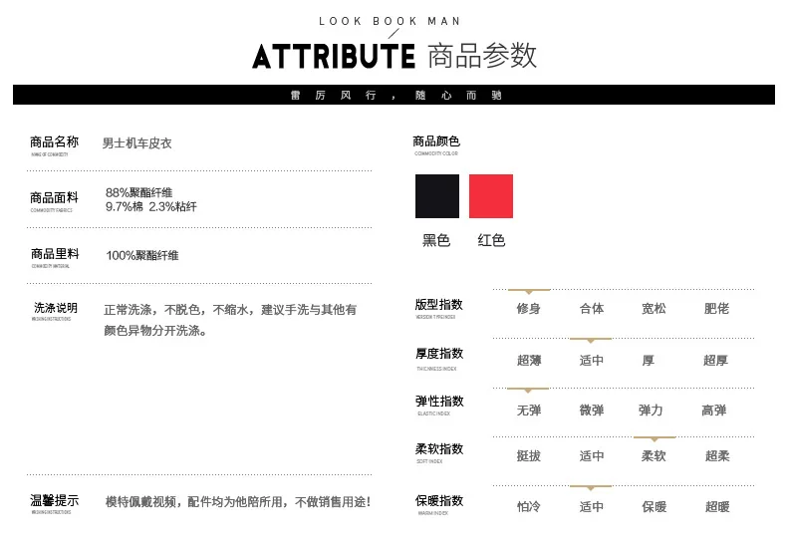Click the 无弹 elasticity option
Viewport: 787px width, 550px height.
click(529, 411)
